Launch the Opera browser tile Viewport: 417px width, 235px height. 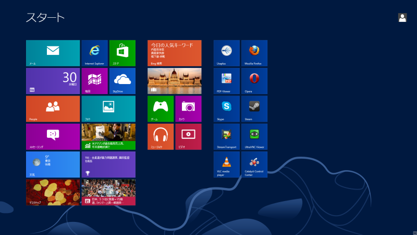[x=254, y=81]
